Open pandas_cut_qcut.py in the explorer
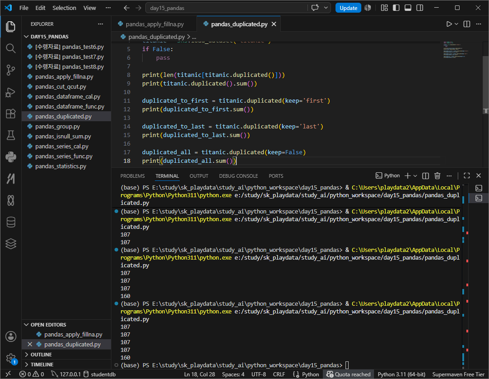 [61, 86]
